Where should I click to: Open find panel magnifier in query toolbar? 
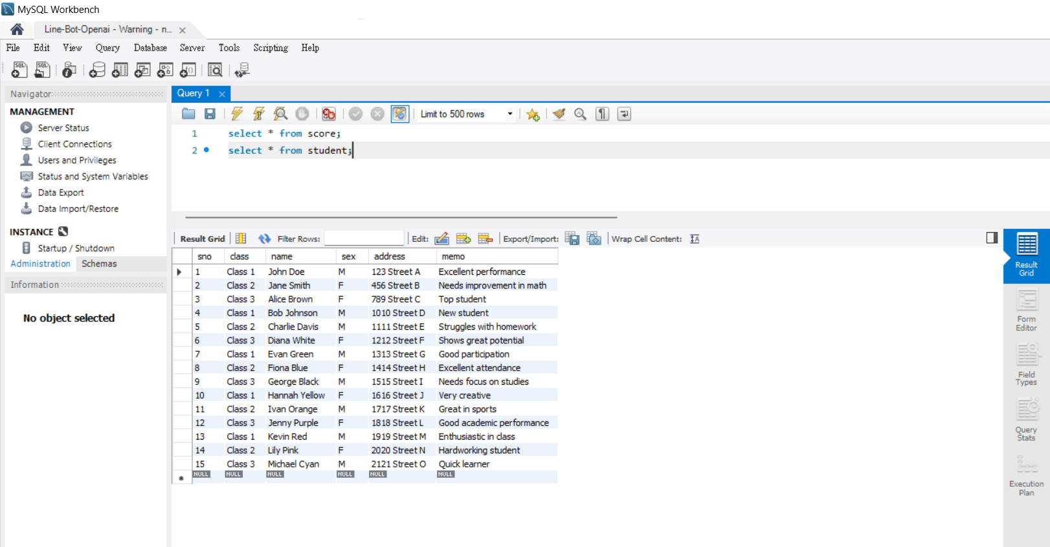tap(581, 114)
